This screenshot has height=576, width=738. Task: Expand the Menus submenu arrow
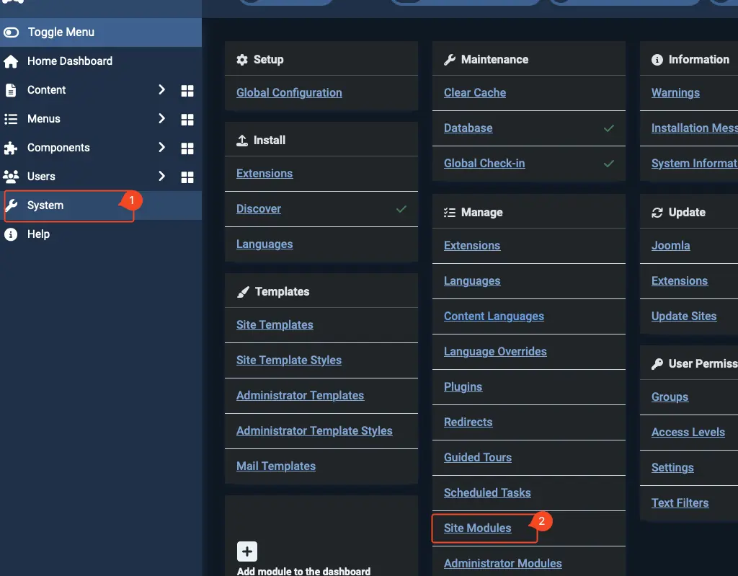pos(161,119)
